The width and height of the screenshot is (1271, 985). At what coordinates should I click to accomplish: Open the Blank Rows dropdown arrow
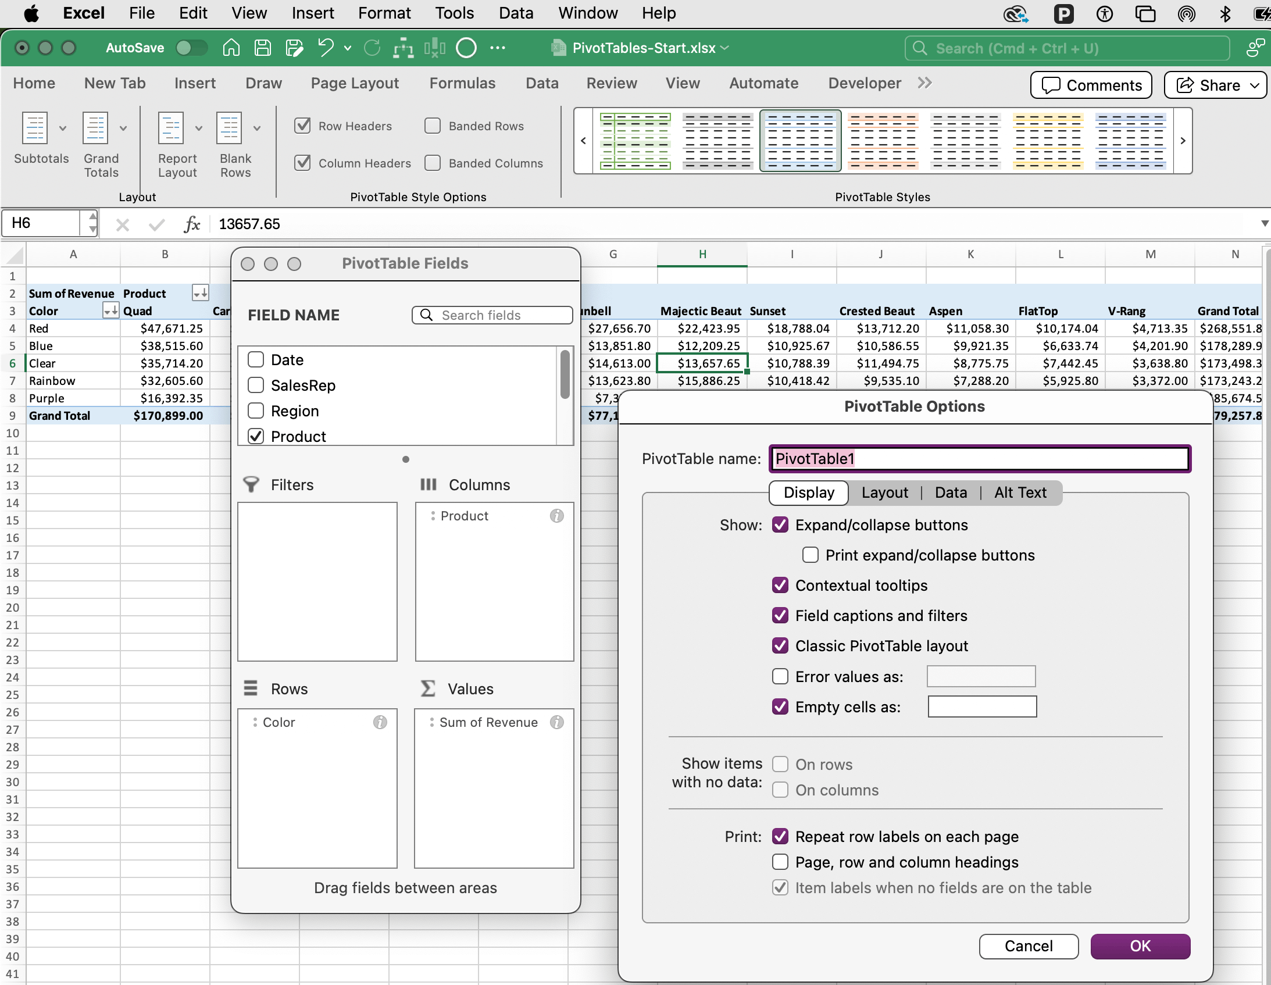257,128
